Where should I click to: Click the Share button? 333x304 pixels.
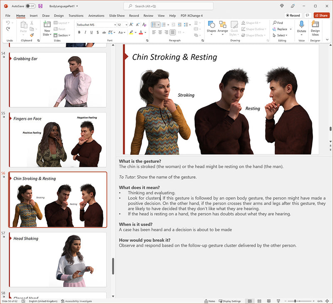pos(321,15)
